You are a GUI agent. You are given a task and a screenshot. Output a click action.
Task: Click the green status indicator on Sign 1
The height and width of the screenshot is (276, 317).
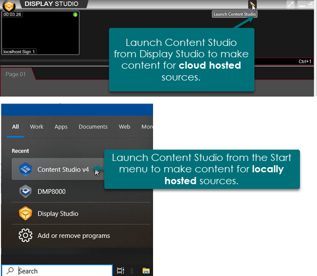pyautogui.click(x=75, y=15)
